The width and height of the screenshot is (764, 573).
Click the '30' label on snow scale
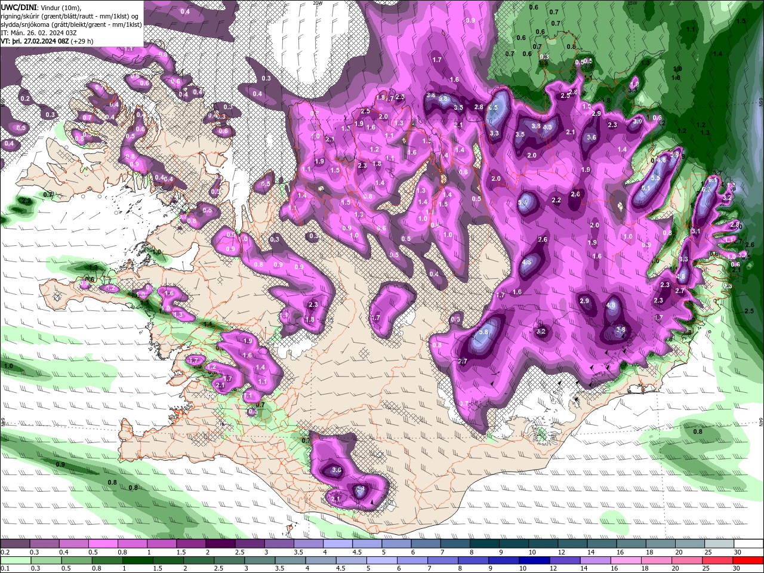click(x=738, y=552)
